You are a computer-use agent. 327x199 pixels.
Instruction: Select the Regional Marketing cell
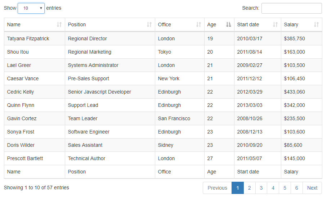[x=110, y=52]
